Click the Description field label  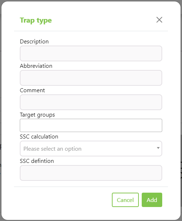pos(34,42)
